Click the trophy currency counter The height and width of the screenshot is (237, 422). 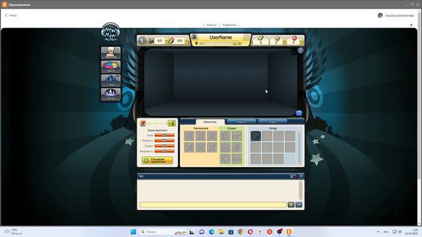[276, 40]
